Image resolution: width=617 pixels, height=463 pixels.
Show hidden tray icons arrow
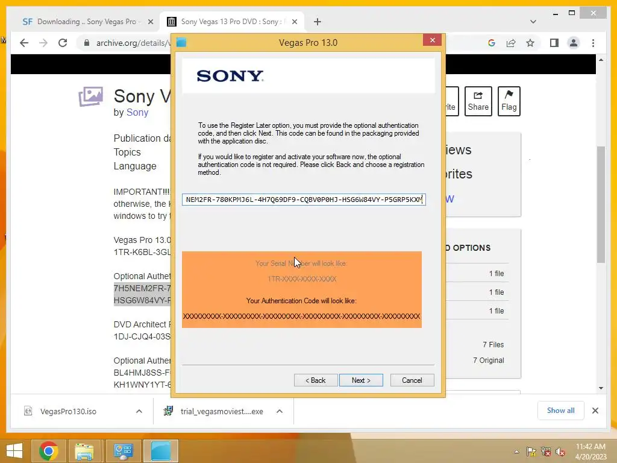tap(516, 452)
